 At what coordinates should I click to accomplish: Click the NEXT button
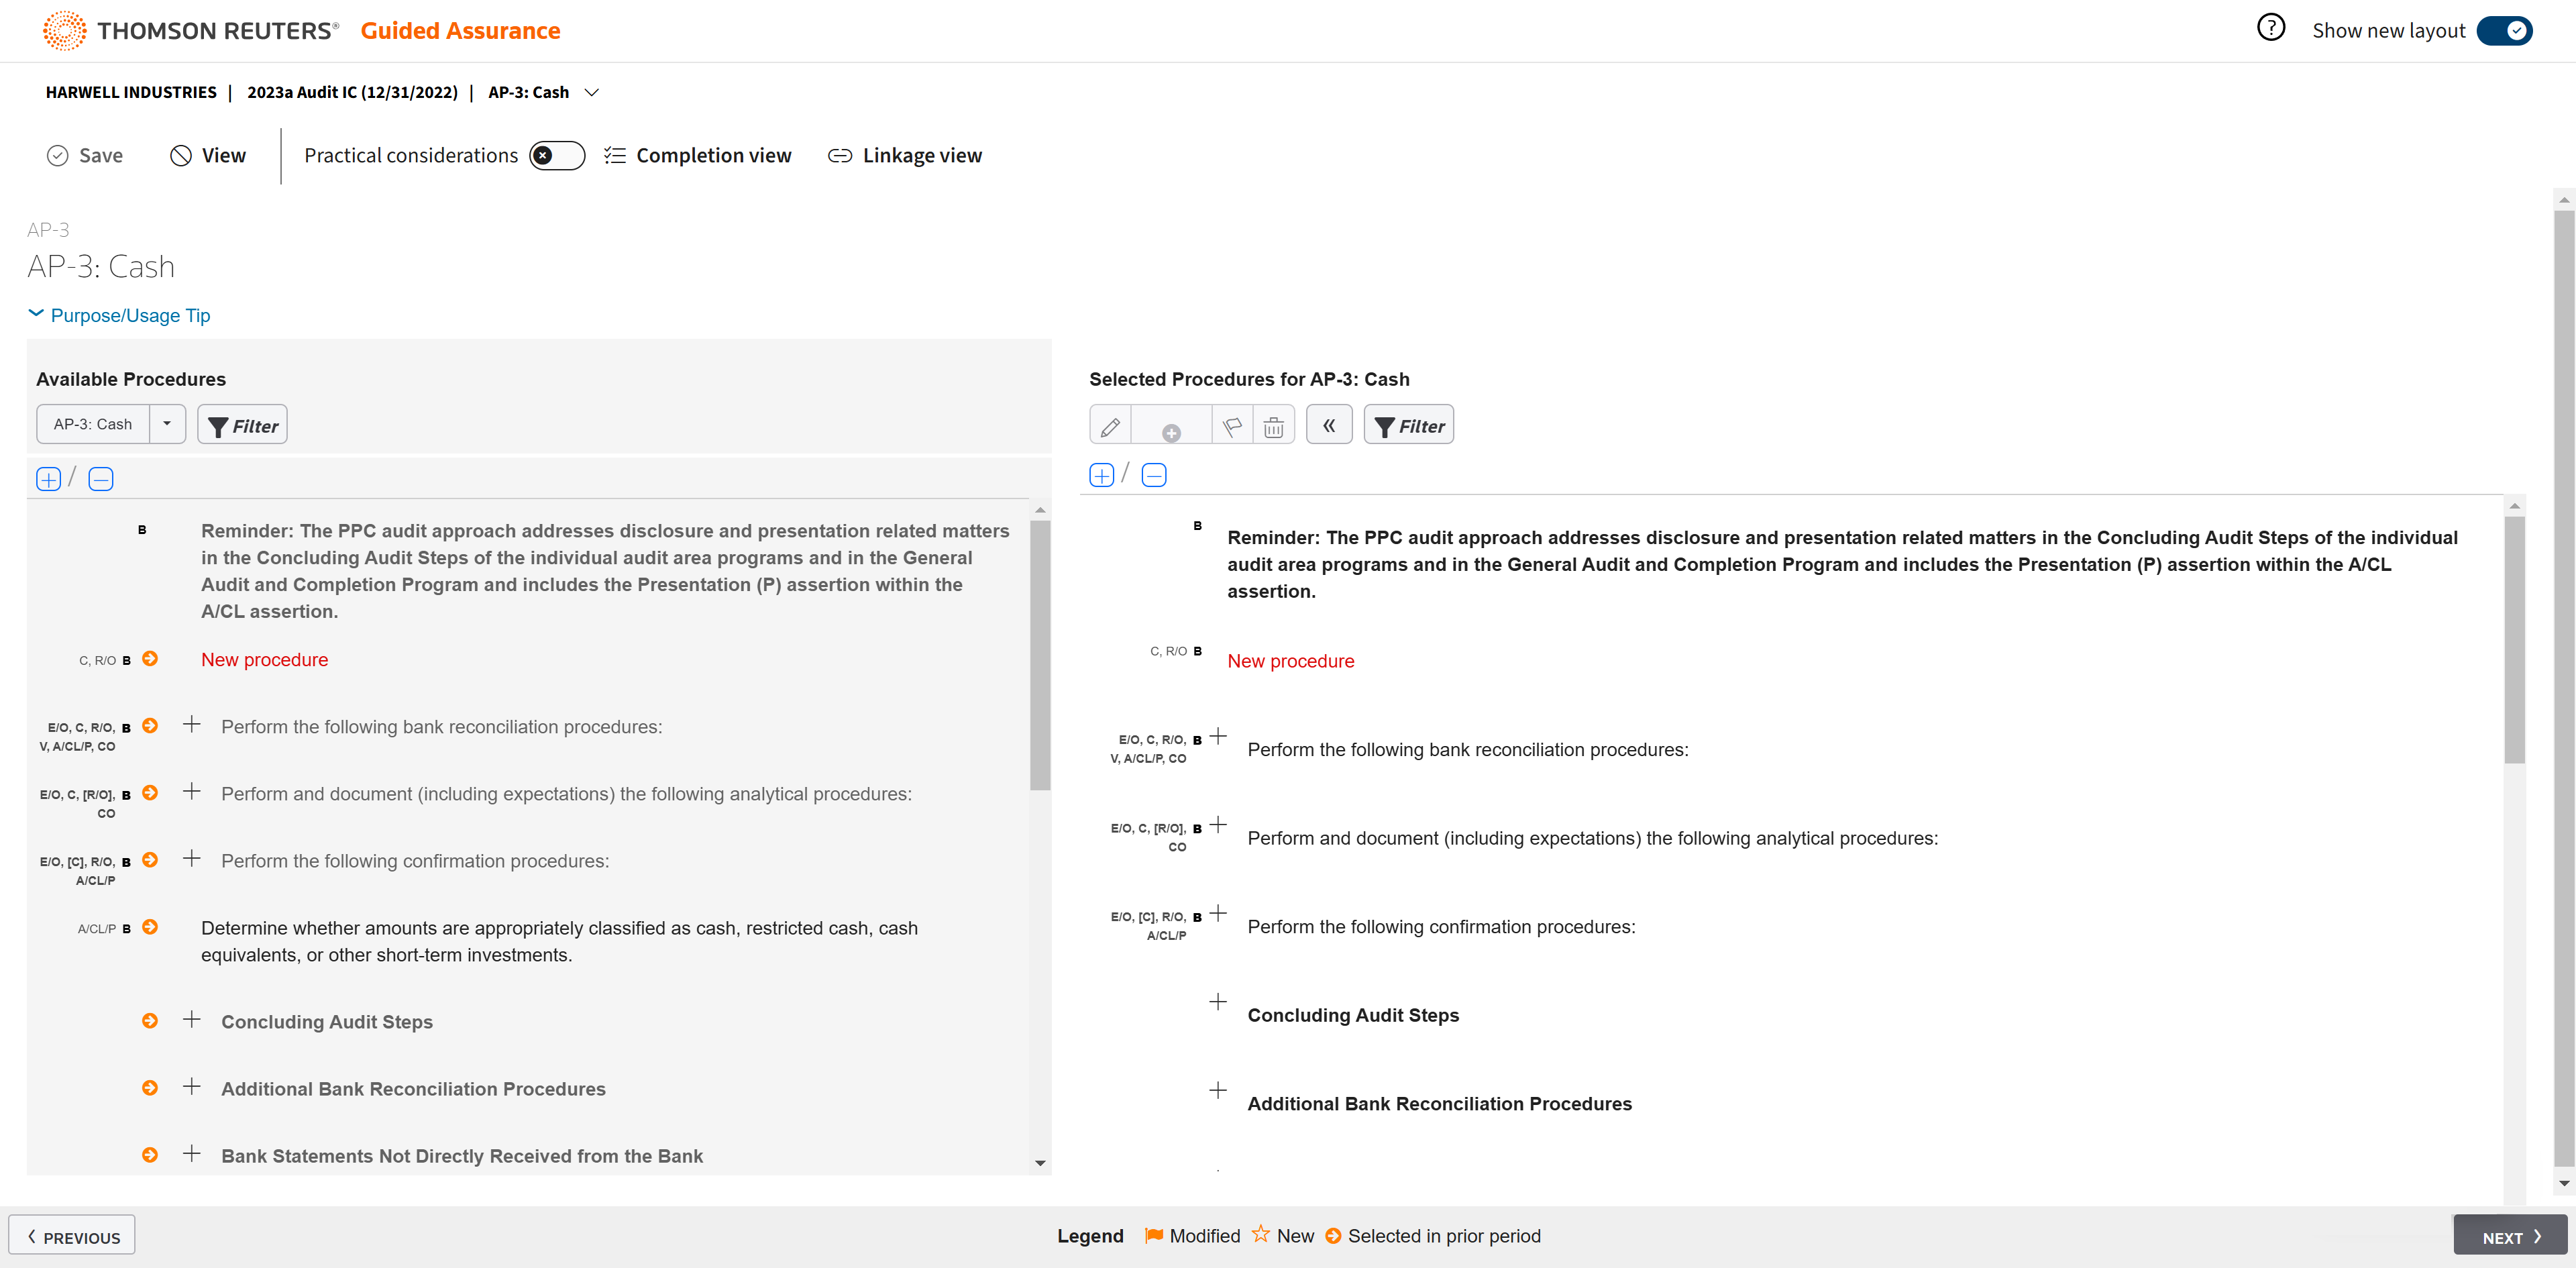(x=2509, y=1236)
